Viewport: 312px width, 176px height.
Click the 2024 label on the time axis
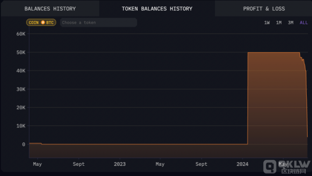pos(242,164)
